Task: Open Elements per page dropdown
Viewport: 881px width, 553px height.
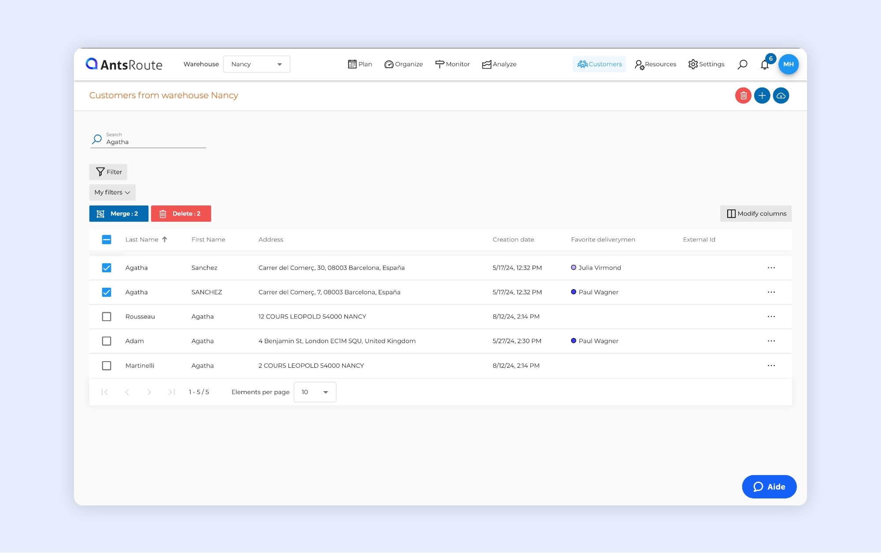Action: [315, 392]
